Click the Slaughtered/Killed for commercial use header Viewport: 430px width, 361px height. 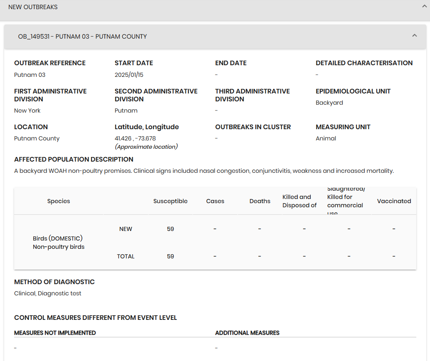tap(345, 201)
